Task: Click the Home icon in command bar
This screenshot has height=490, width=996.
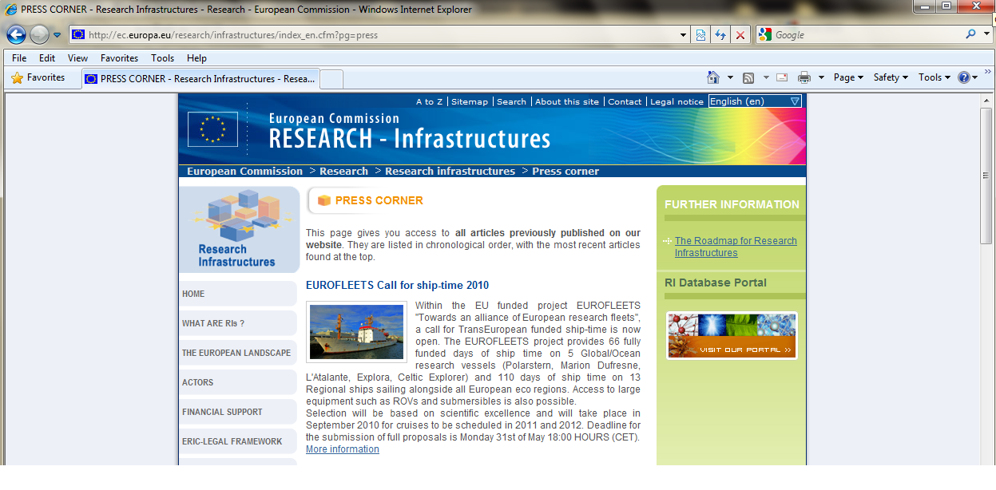Action: (713, 77)
